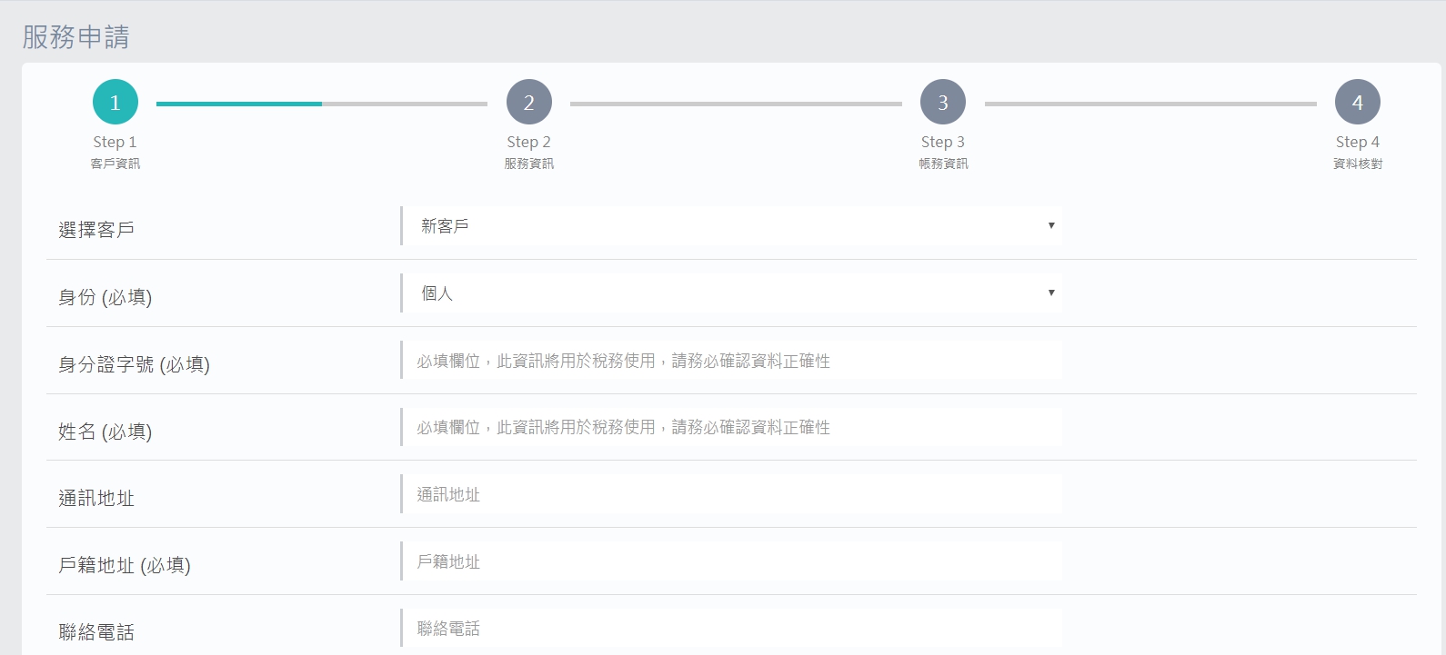Click the 服務申請 page heading

(75, 37)
